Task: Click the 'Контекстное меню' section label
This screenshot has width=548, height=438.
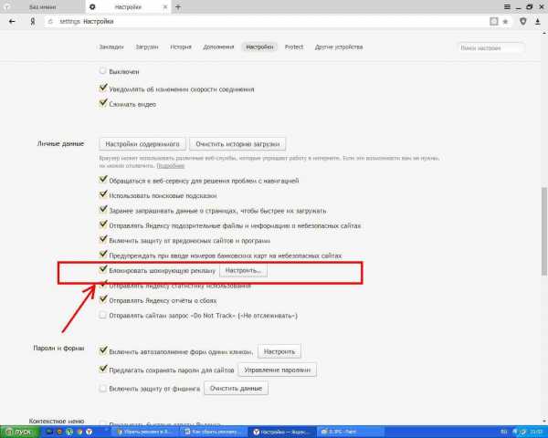Action: [x=57, y=421]
